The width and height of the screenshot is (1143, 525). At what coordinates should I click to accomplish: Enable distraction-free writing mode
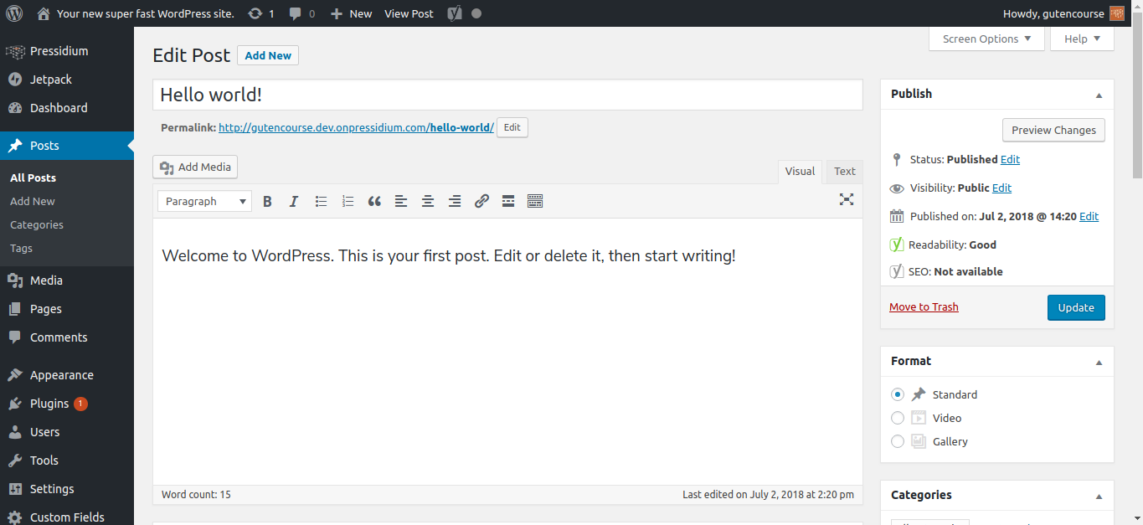pos(847,199)
